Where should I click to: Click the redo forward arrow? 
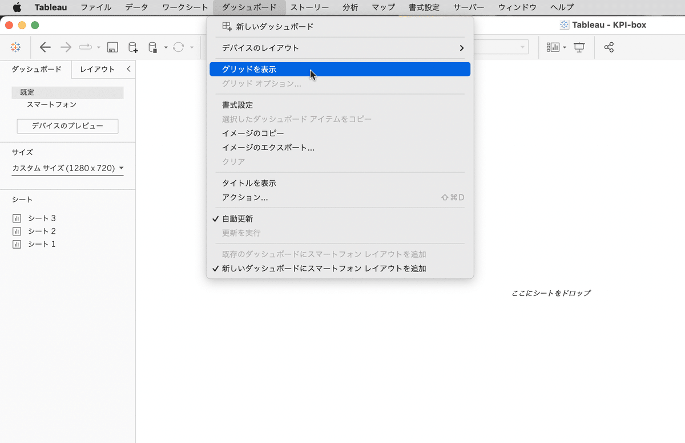(66, 47)
